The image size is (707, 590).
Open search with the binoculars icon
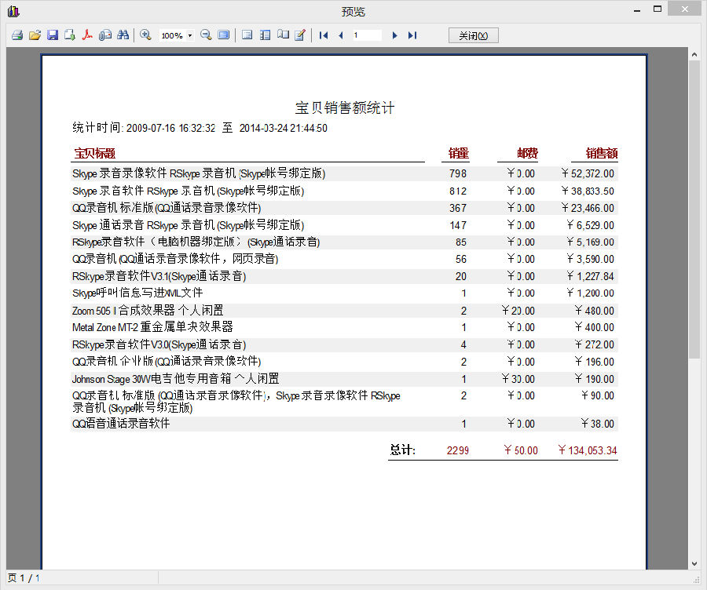tap(123, 35)
